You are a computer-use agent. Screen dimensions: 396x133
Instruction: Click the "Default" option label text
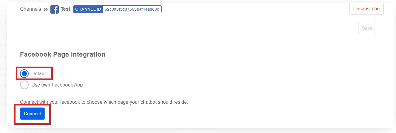(x=39, y=73)
